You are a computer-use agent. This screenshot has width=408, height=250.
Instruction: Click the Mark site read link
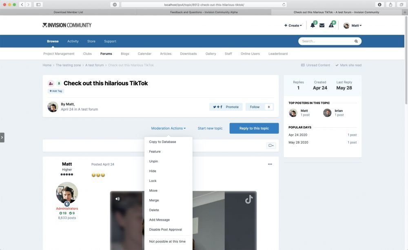tap(348, 65)
